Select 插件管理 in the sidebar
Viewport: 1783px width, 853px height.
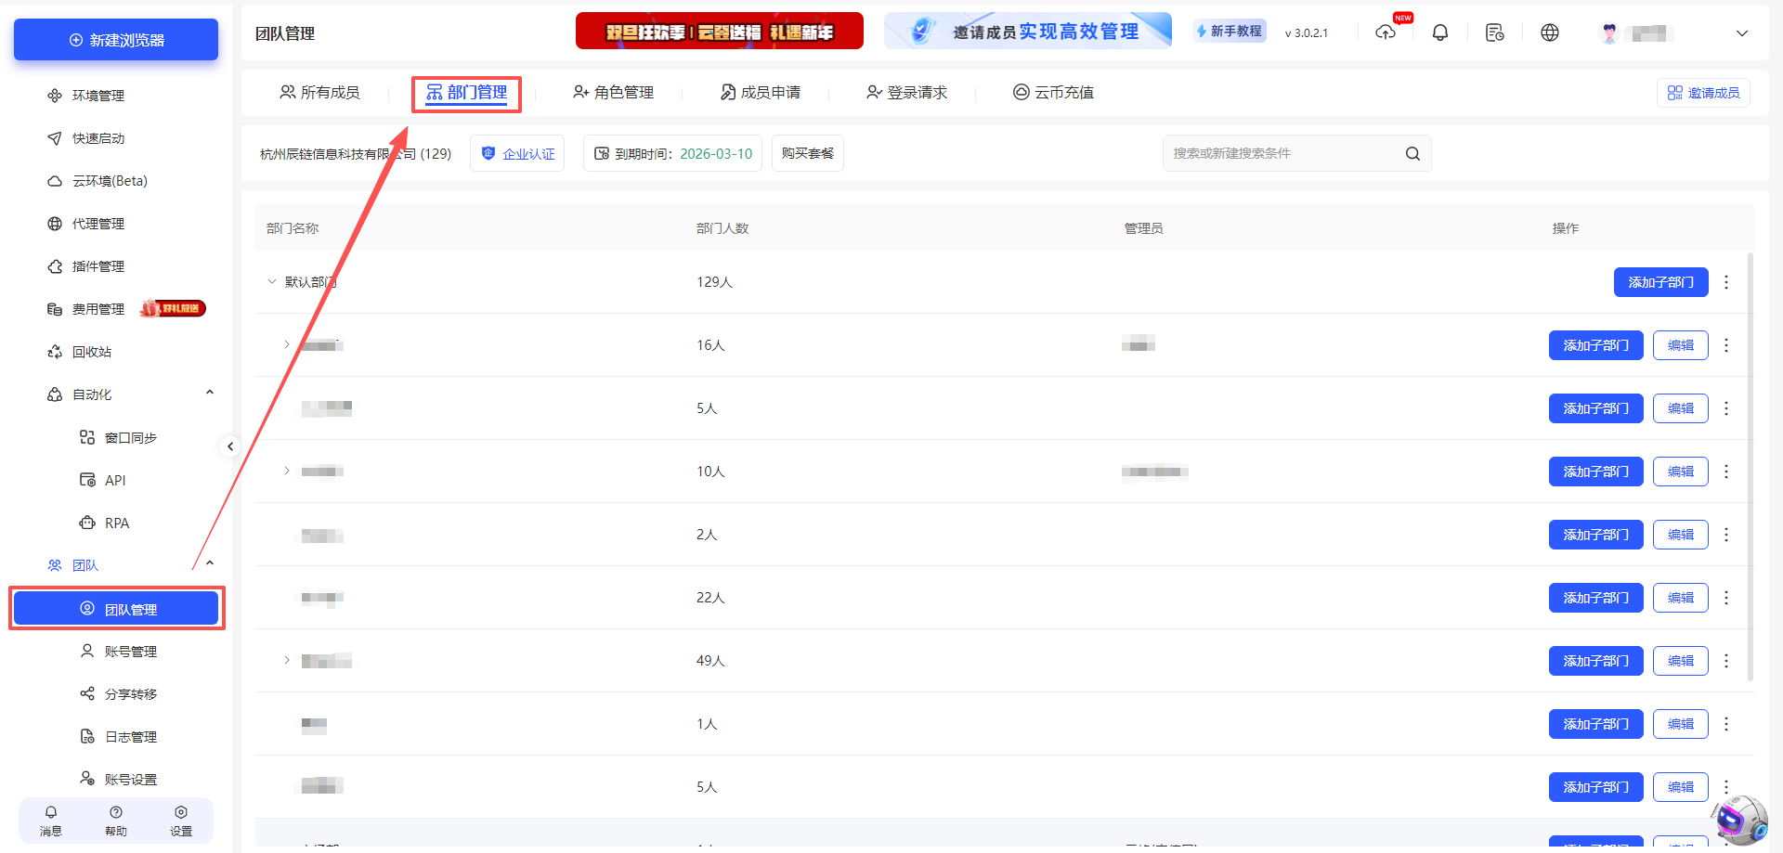[98, 266]
